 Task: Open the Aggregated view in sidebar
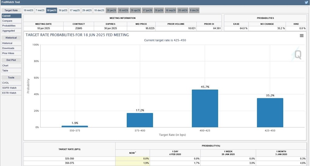click(x=12, y=31)
